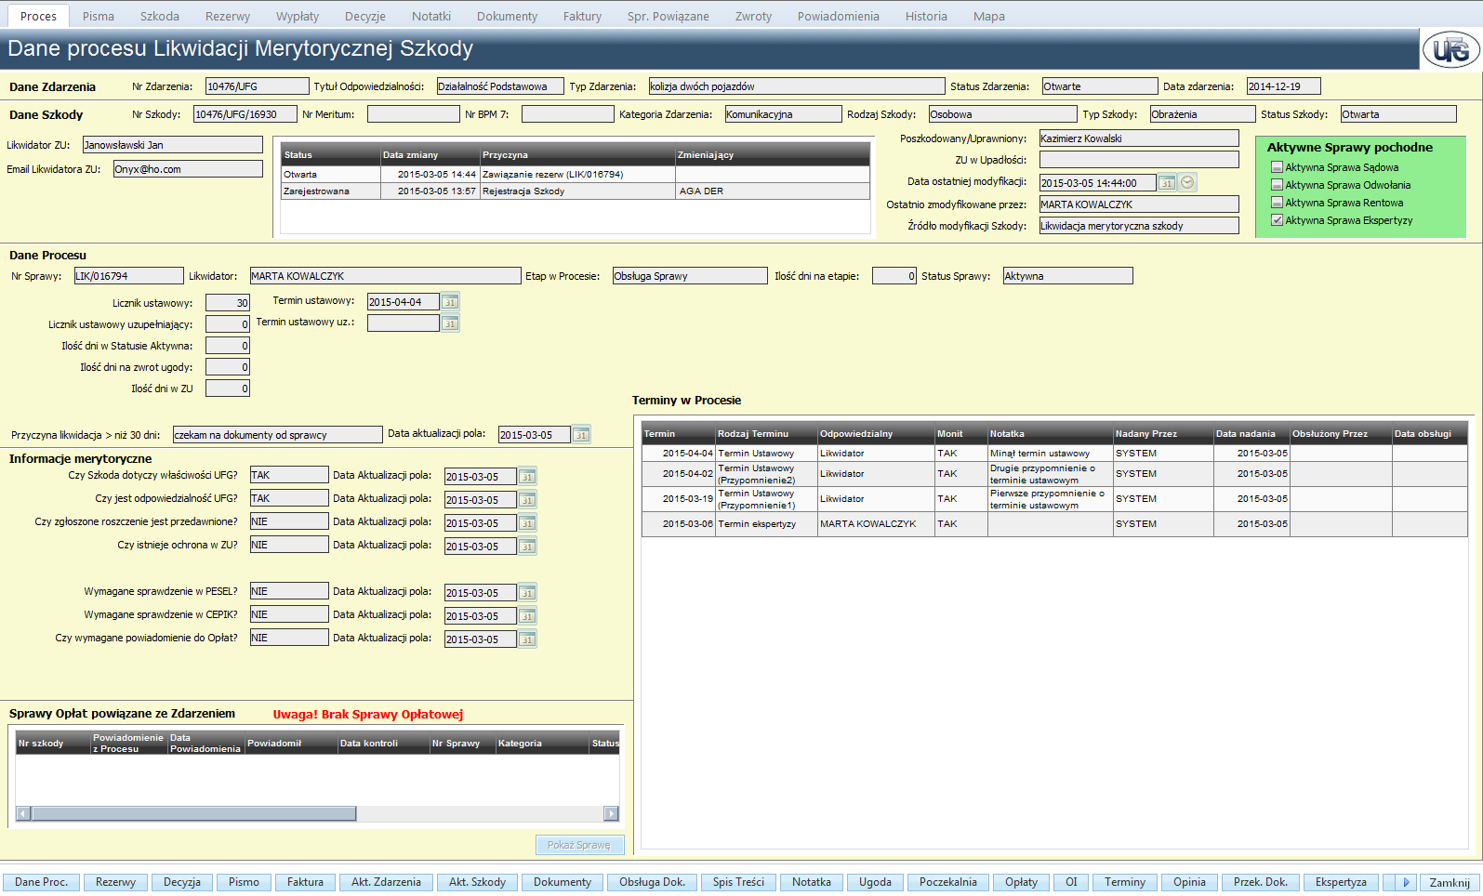Click clock icon beside Data ostatniej modyfikacji
Image resolution: width=1483 pixels, height=896 pixels.
[1187, 183]
